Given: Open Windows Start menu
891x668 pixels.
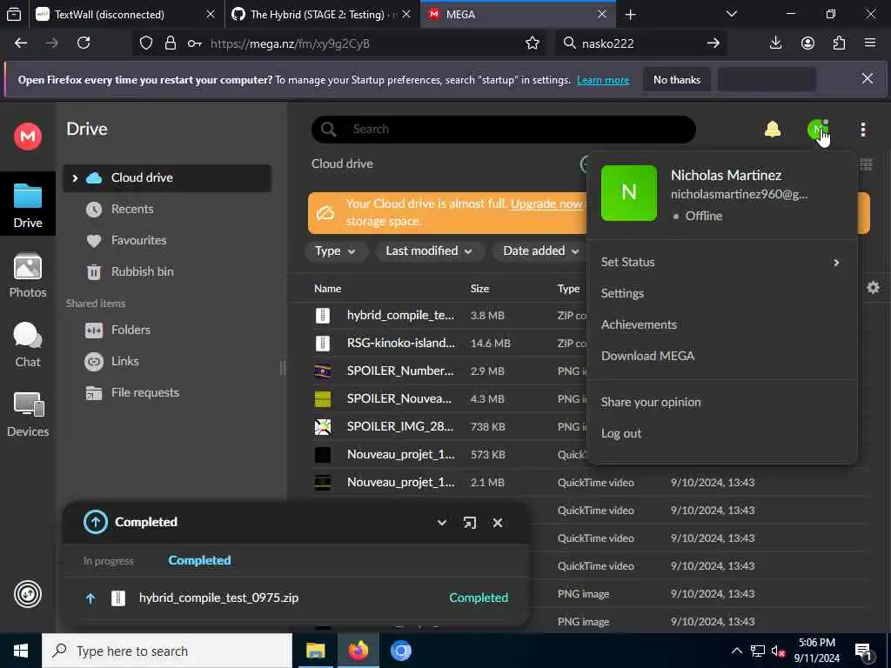Looking at the screenshot, I should 21,651.
